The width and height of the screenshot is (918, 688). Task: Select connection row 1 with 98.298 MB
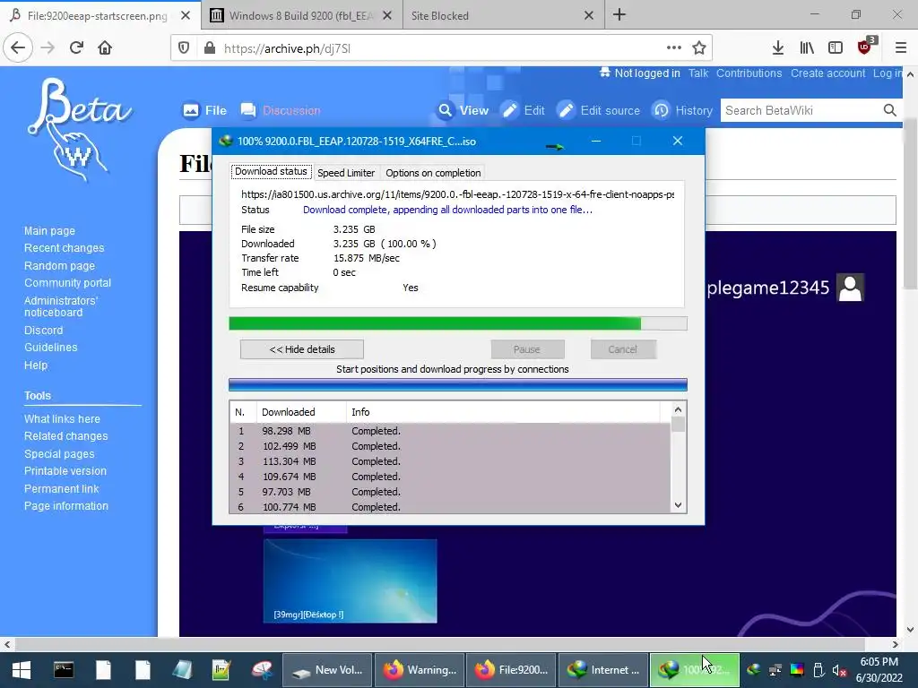coord(450,431)
